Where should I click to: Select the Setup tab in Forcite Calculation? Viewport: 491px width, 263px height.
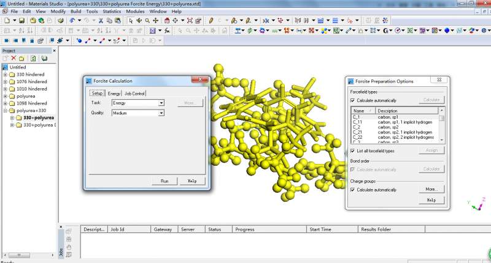click(x=97, y=93)
